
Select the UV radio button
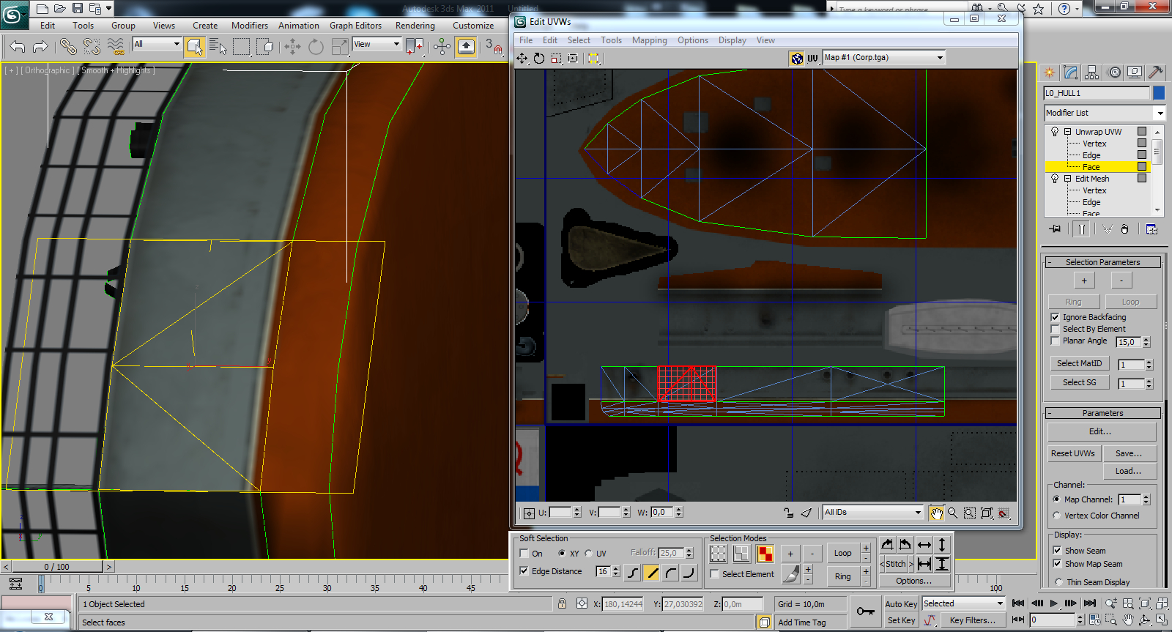pyautogui.click(x=589, y=554)
